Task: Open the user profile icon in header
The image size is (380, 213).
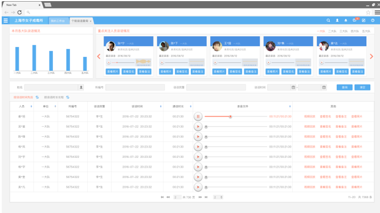Action: tap(337, 20)
